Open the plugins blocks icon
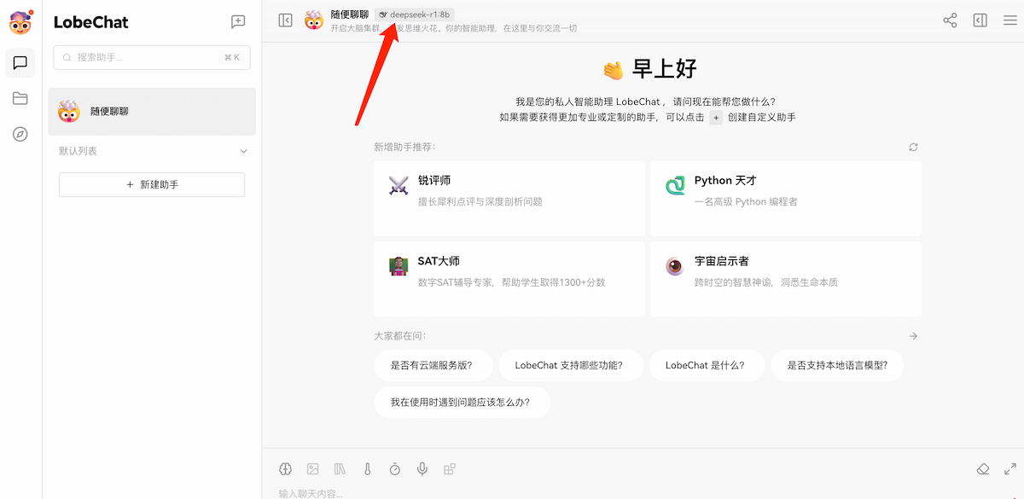This screenshot has height=499, width=1024. (x=450, y=469)
